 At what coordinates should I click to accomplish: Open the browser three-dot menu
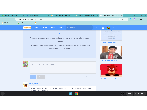click(x=145, y=19)
